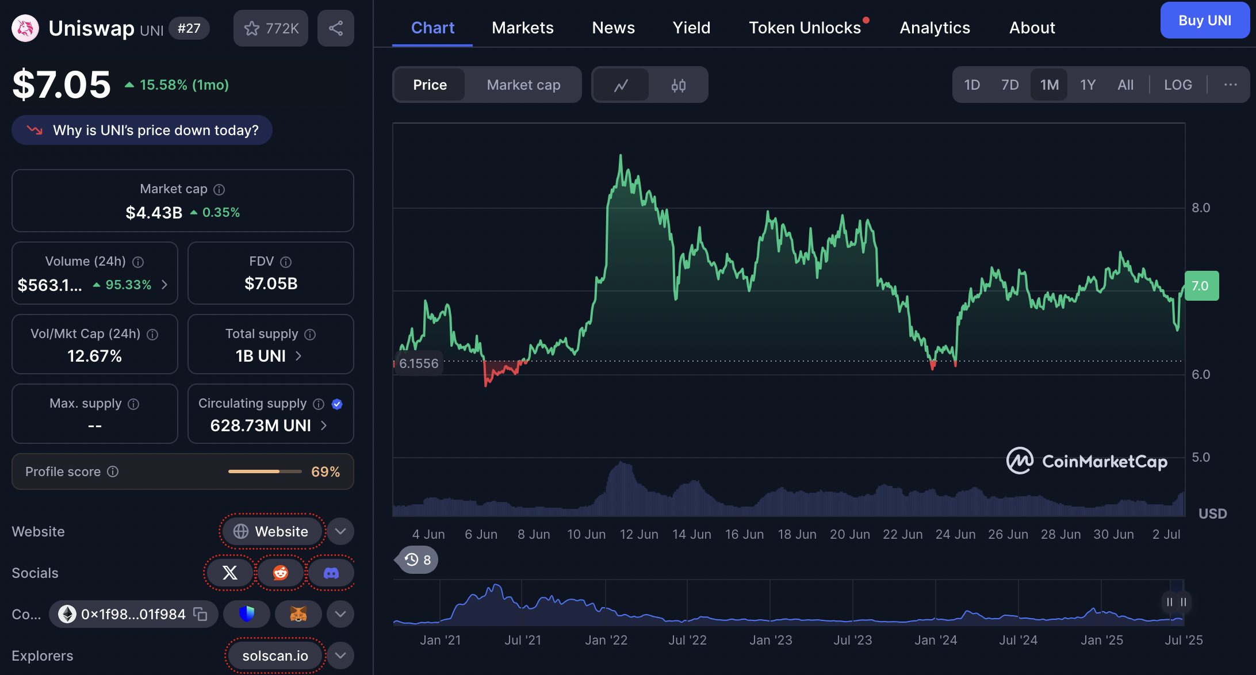Click the Ethereum logo on contract chip
The height and width of the screenshot is (675, 1256).
pyautogui.click(x=67, y=614)
